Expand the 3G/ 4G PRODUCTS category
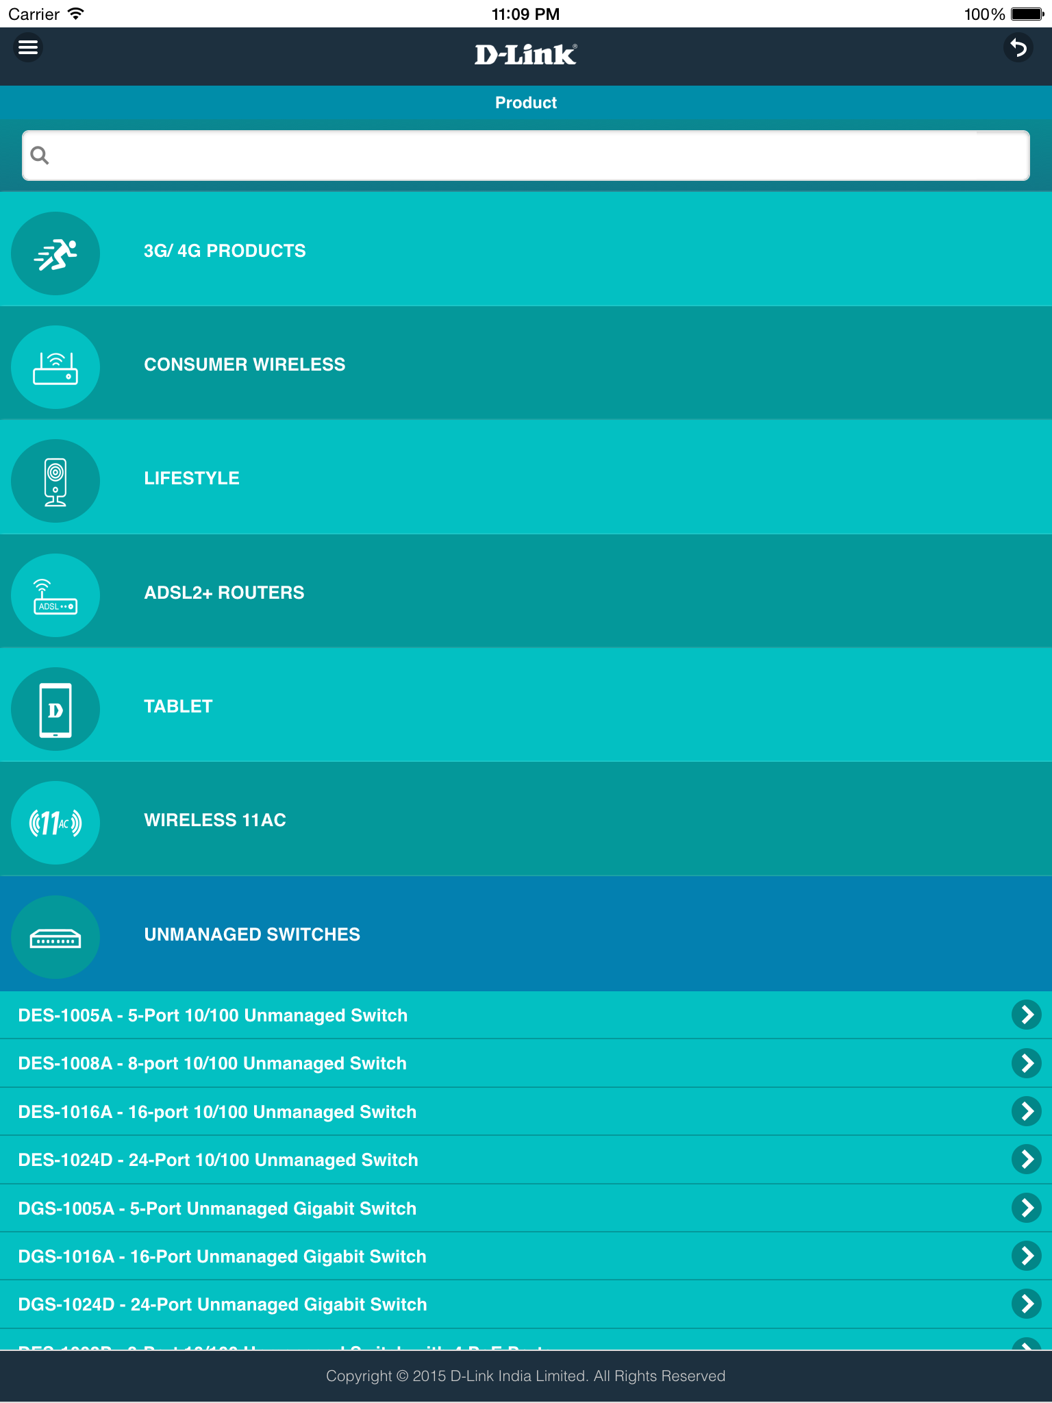 526,249
